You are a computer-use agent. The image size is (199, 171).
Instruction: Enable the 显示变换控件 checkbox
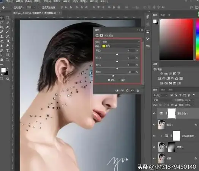[x=40, y=7]
